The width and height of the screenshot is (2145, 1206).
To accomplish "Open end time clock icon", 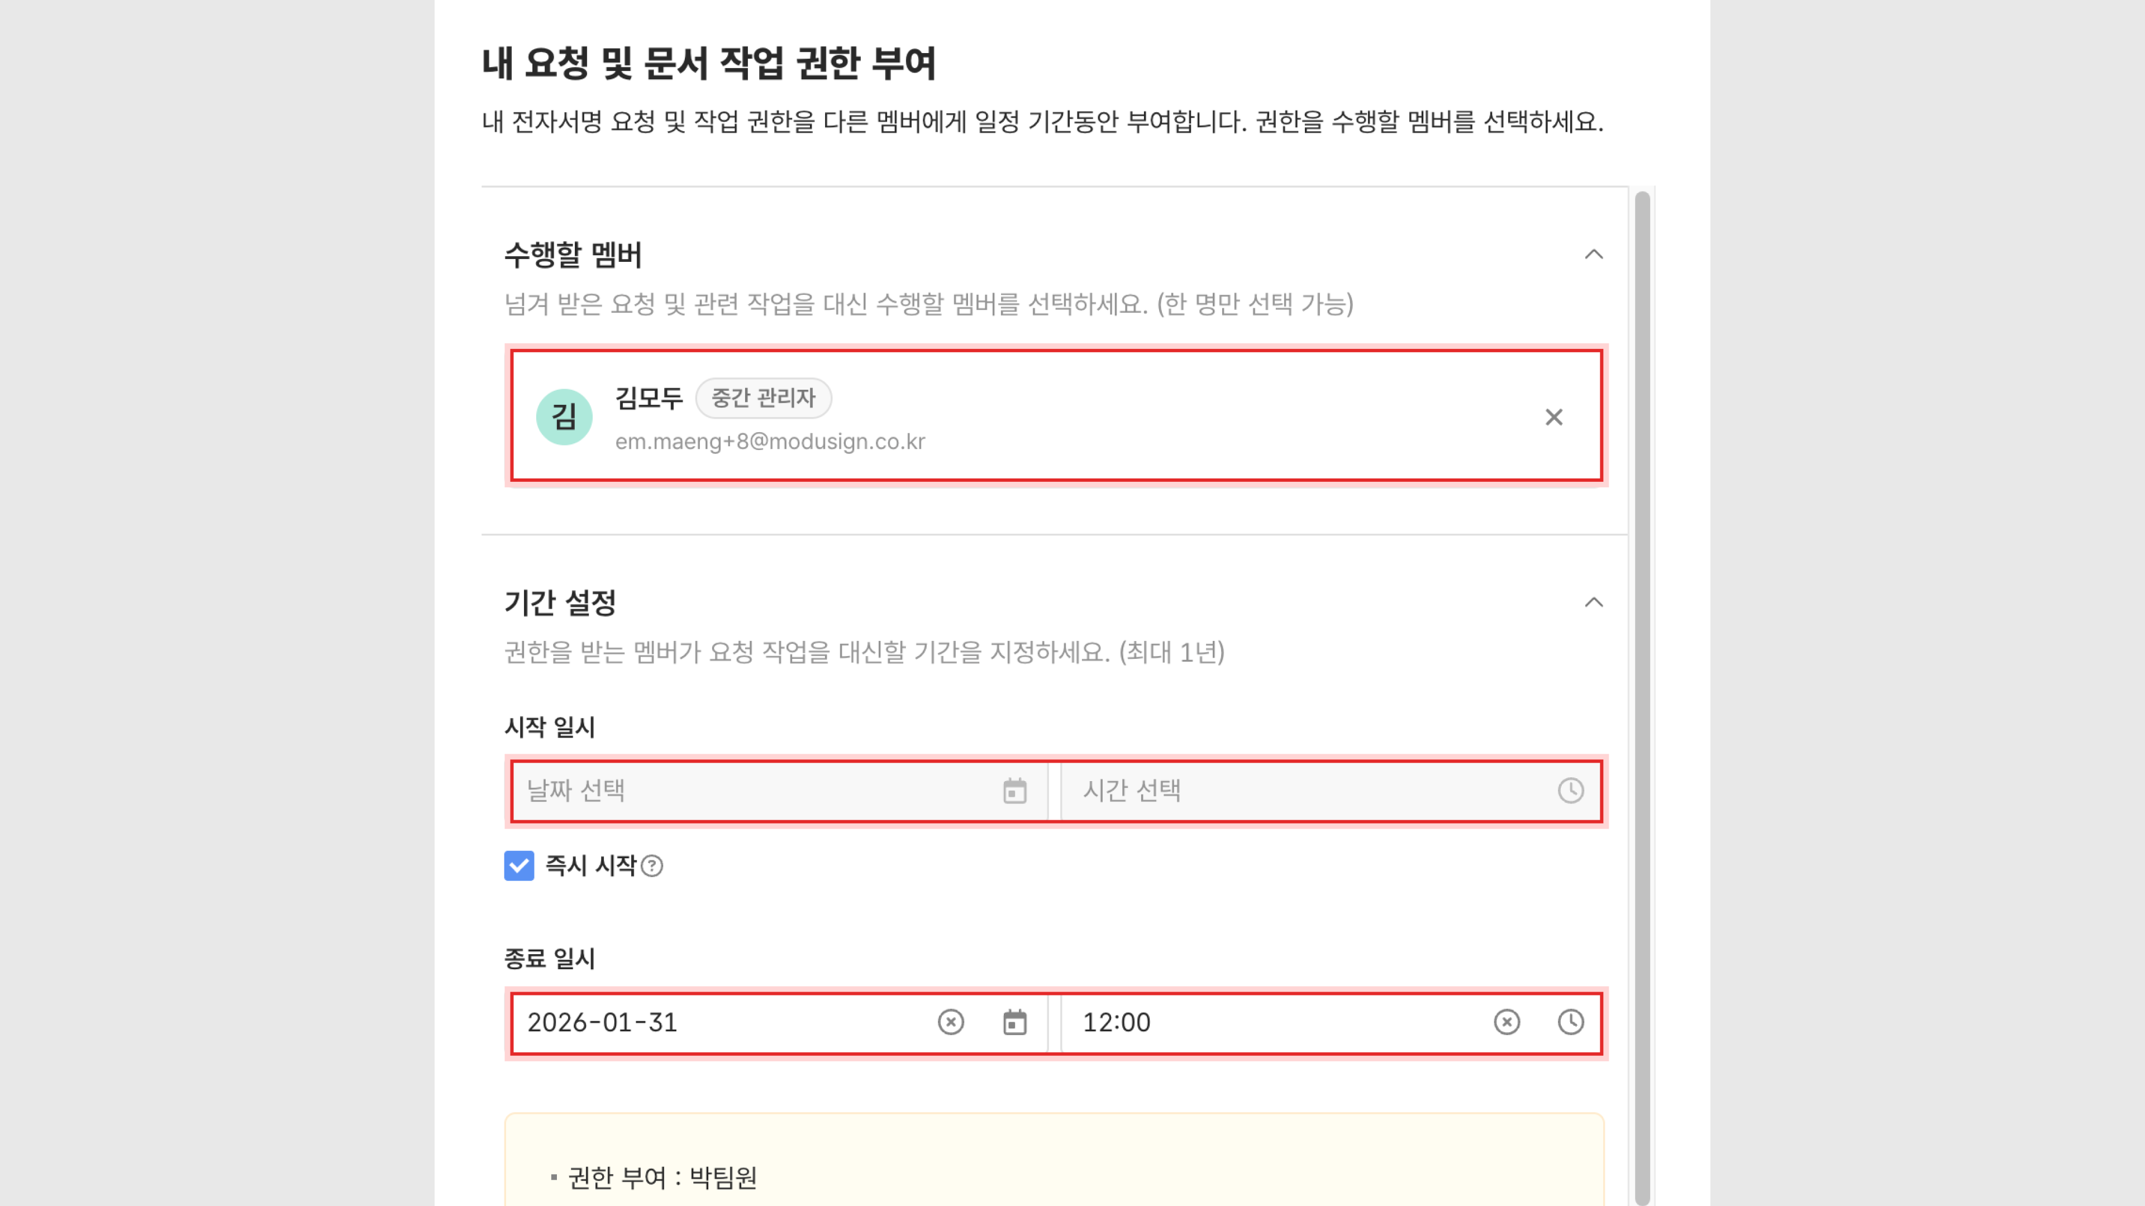I will click(1570, 1022).
